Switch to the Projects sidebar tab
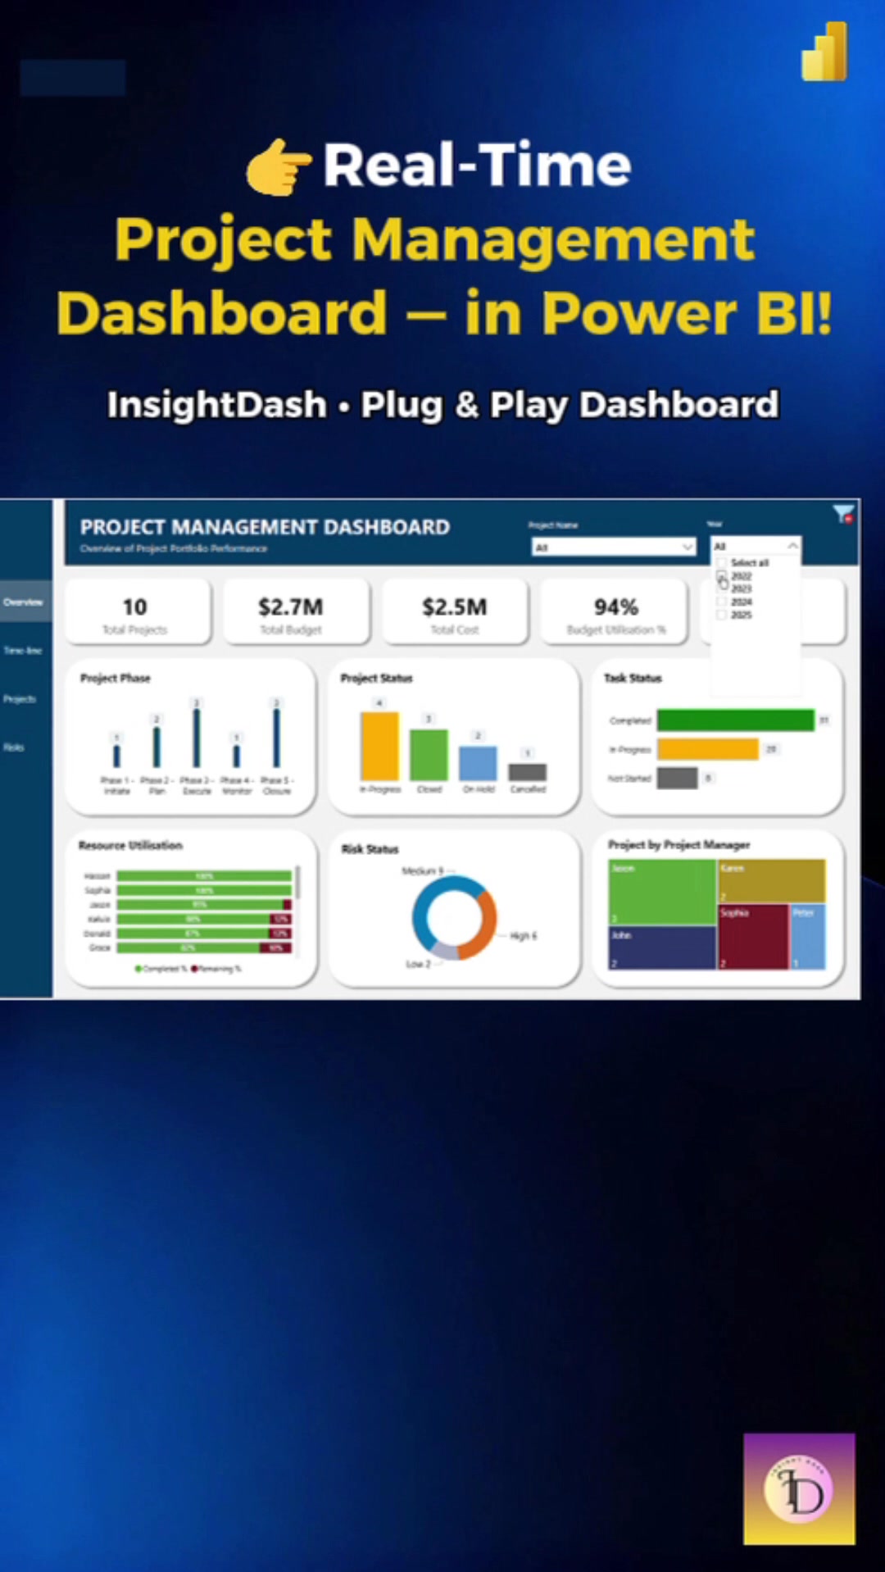The image size is (885, 1572). click(20, 698)
